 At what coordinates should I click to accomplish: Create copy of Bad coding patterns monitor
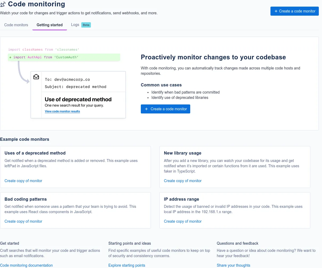click(23, 221)
